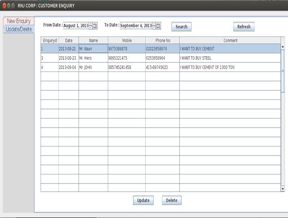Close the Customer Enquiry window
This screenshot has width=288, height=218.
pyautogui.click(x=4, y=6)
